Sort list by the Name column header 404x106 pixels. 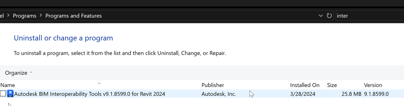click(8, 85)
